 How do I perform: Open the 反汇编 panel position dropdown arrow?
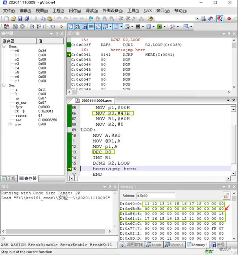224,34
